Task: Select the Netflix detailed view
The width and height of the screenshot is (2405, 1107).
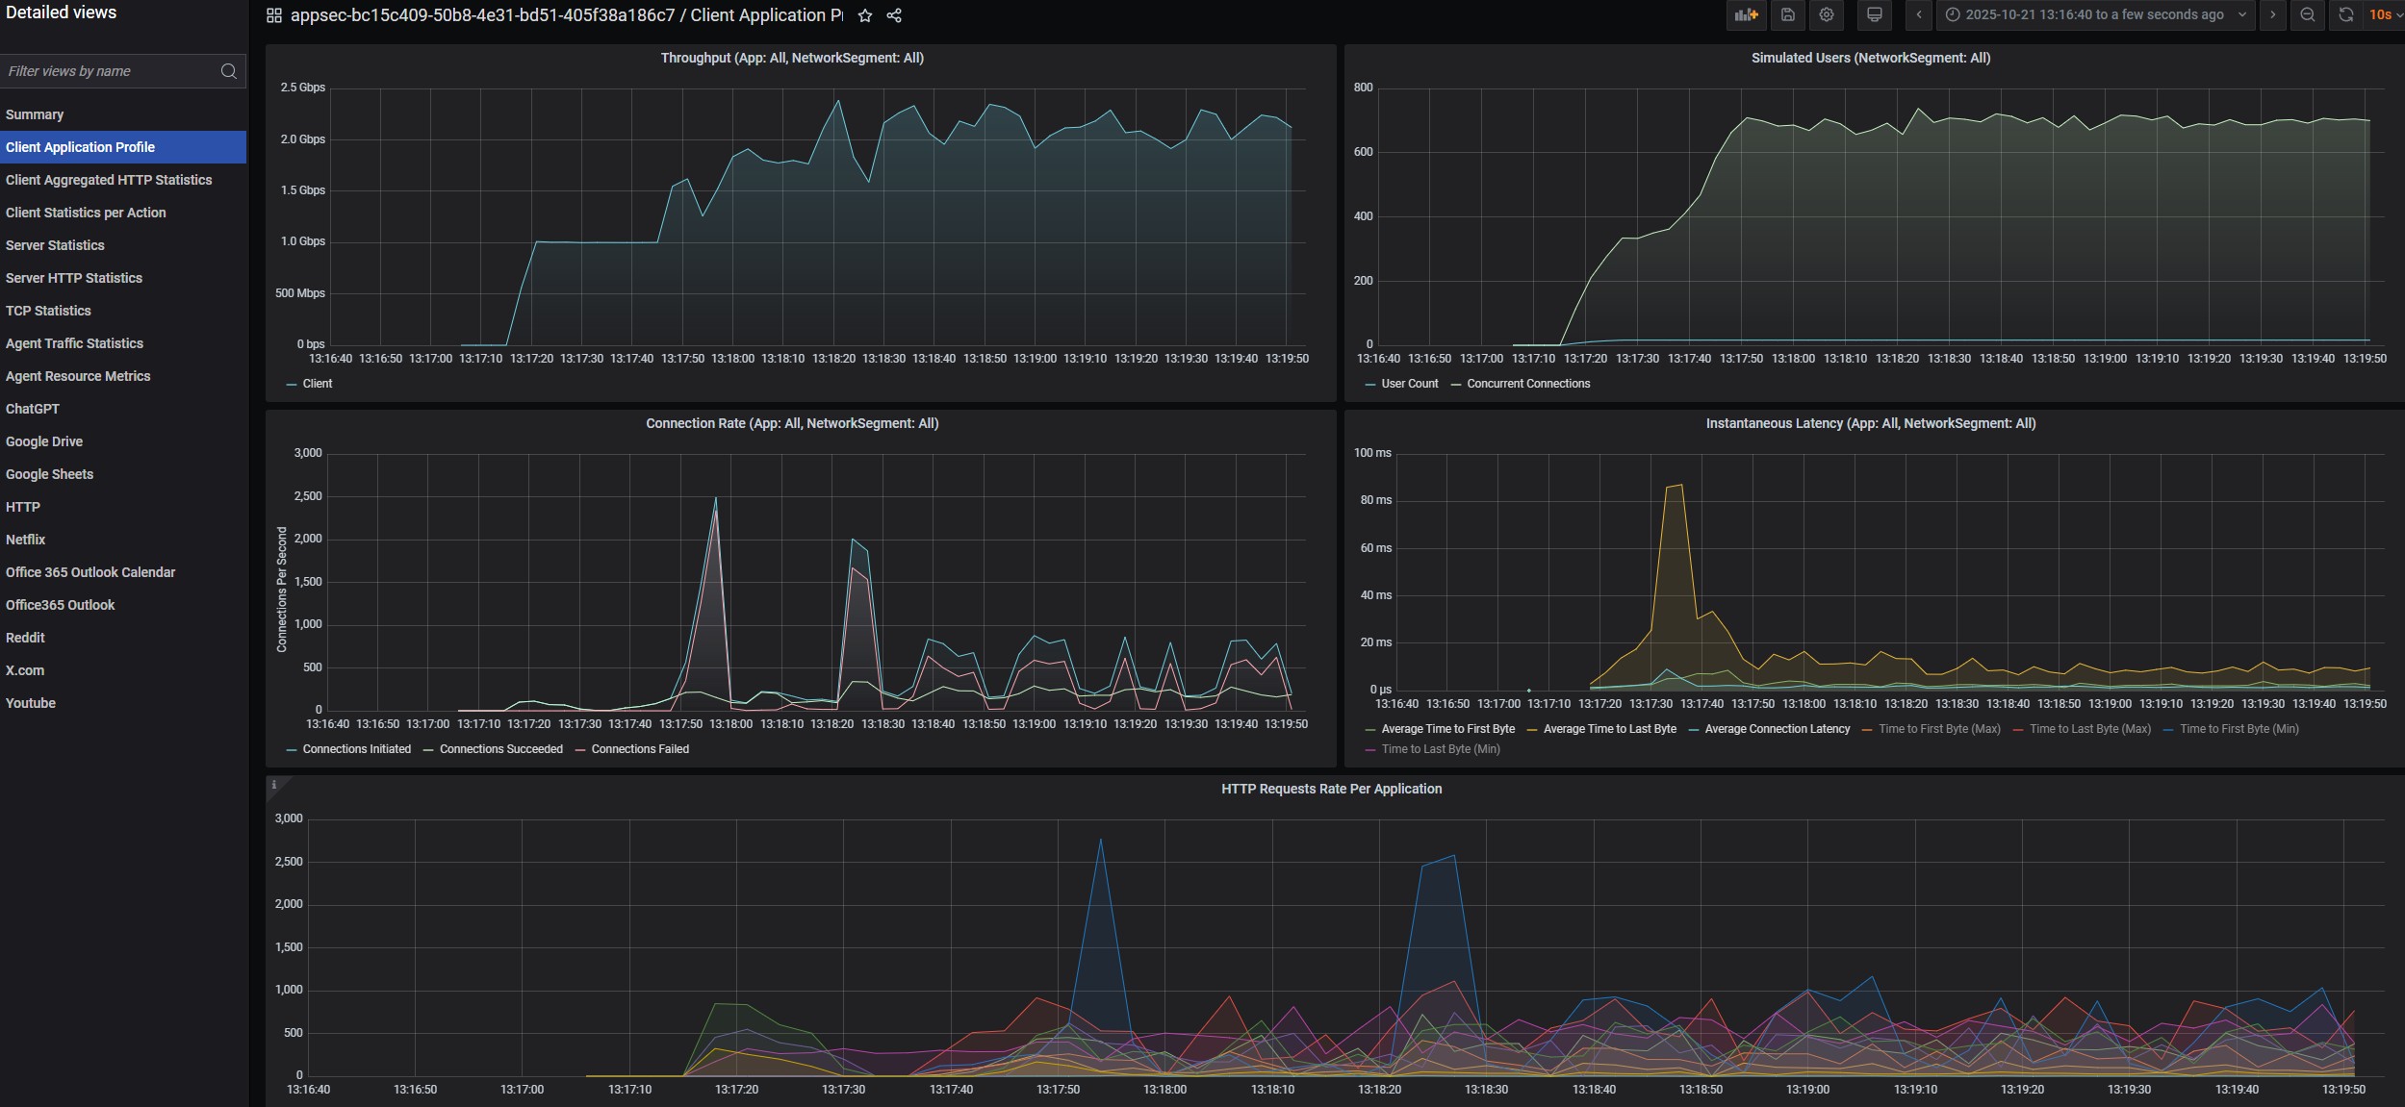Action: tap(26, 540)
